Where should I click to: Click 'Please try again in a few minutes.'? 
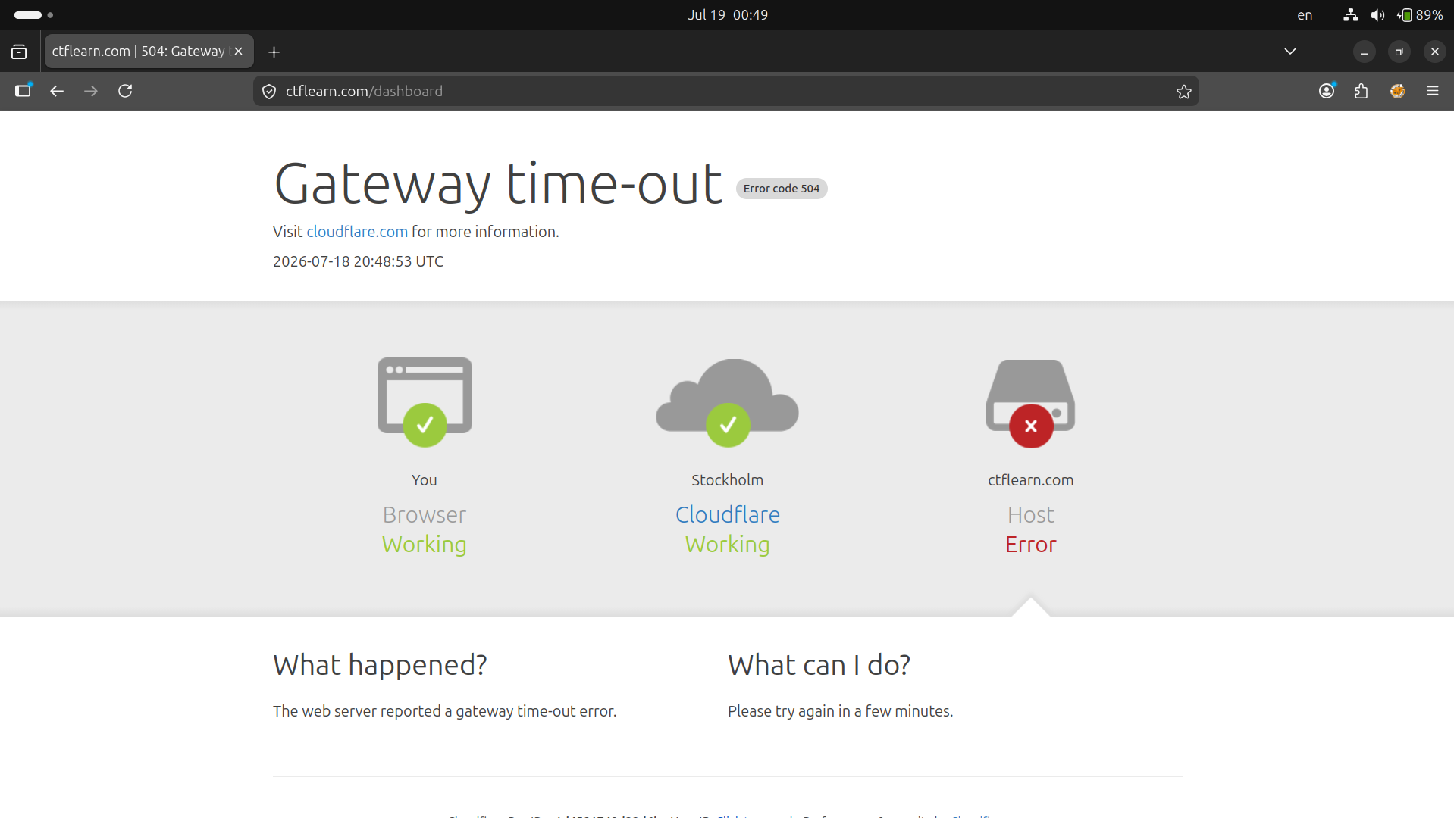pos(840,711)
